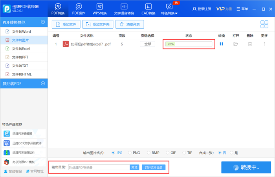Click the 登录注册 user icon

tap(194, 9)
